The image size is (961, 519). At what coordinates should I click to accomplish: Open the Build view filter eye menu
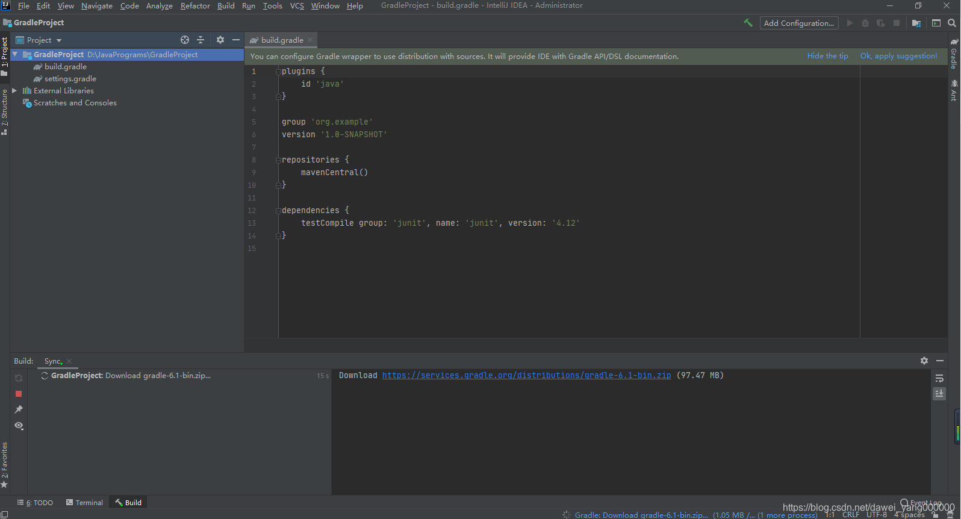(x=19, y=426)
